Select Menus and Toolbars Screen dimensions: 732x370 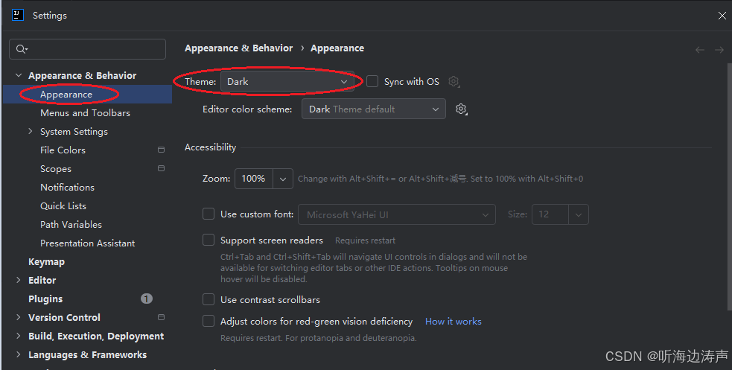[86, 113]
